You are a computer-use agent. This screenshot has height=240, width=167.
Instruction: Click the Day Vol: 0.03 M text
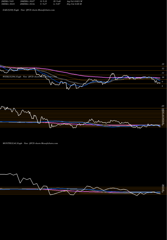(x=74, y=4)
